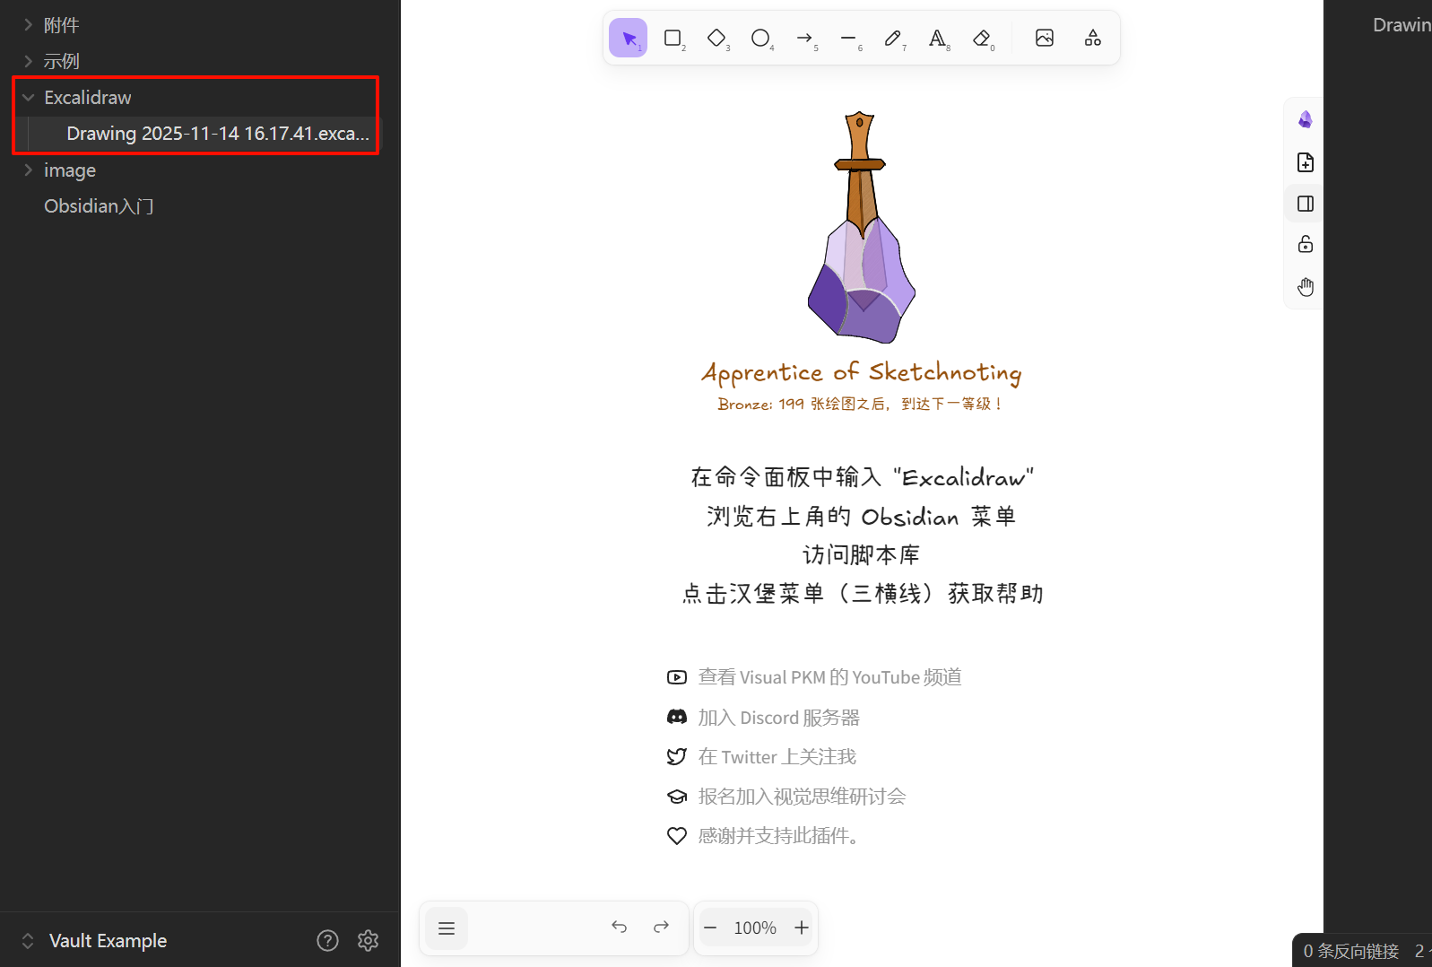1432x967 pixels.
Task: Click the 浏览右上角的 Obsidian 菜单 hint text
Action: 861,517
